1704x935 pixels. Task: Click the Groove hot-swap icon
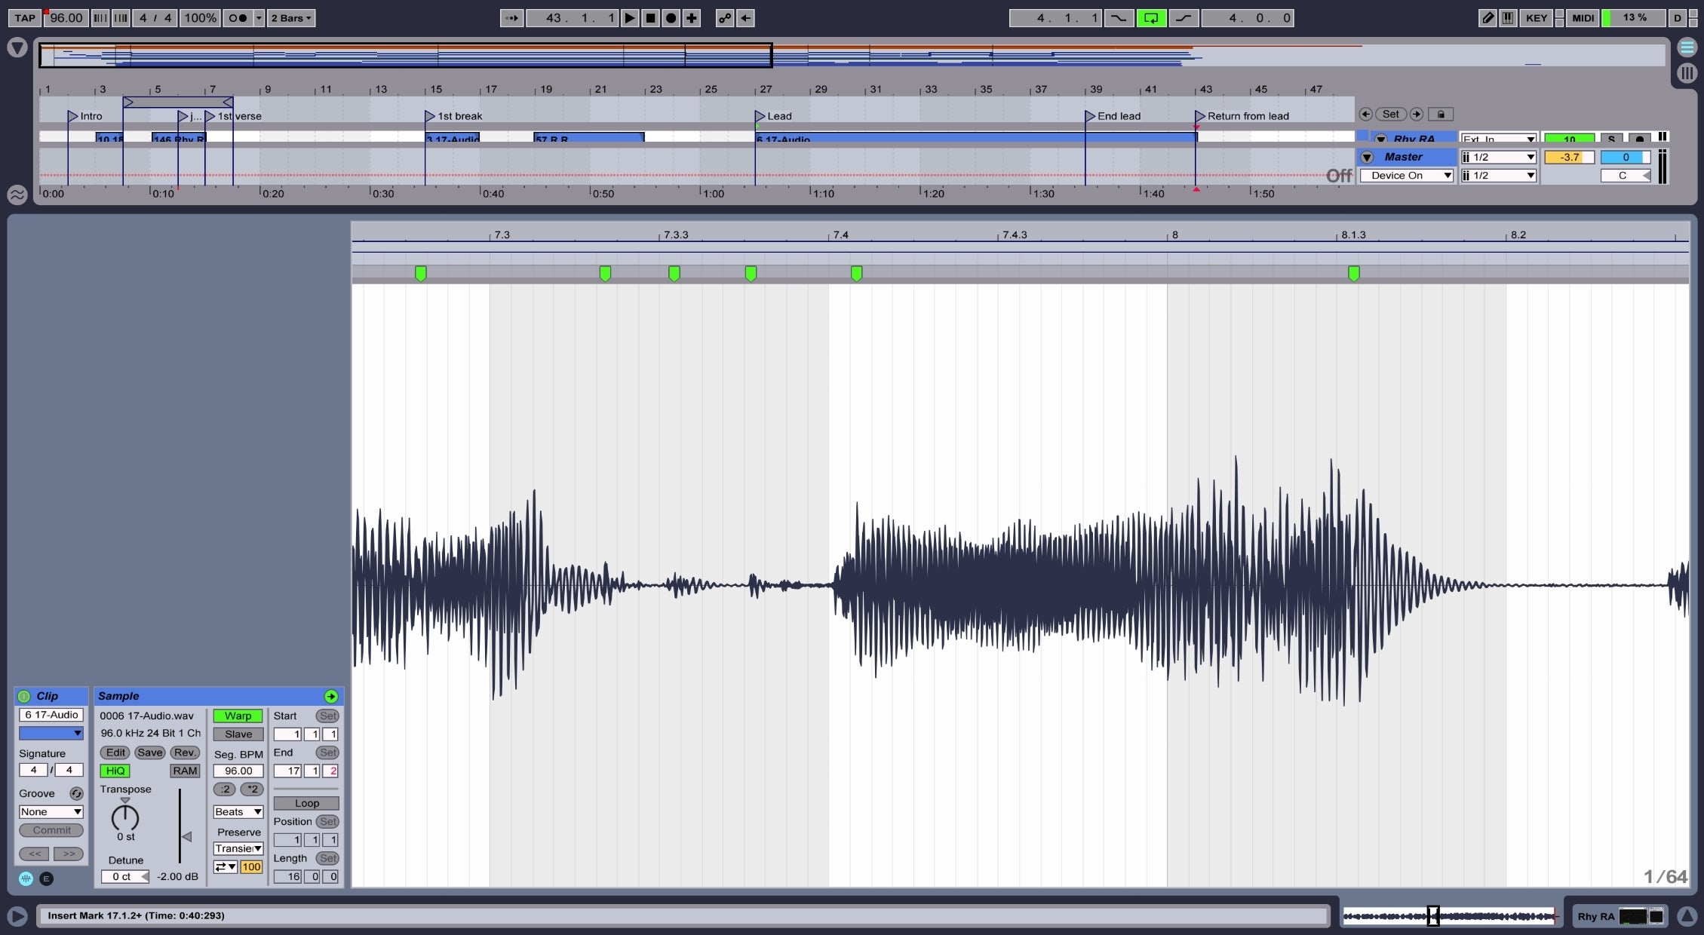click(x=76, y=793)
